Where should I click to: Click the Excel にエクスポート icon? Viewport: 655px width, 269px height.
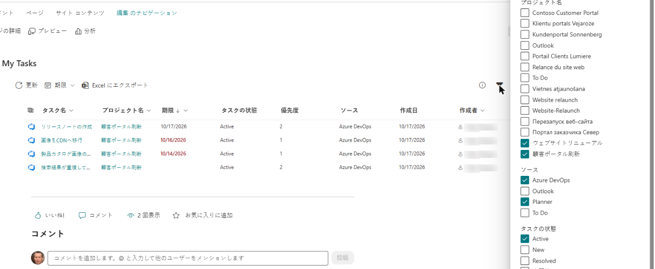(85, 85)
